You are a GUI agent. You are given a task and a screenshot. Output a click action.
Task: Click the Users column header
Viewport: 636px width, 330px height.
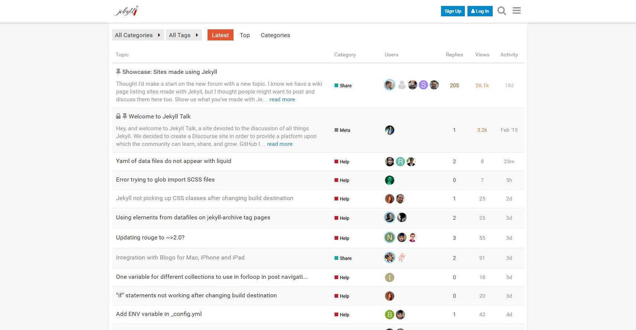pos(391,55)
